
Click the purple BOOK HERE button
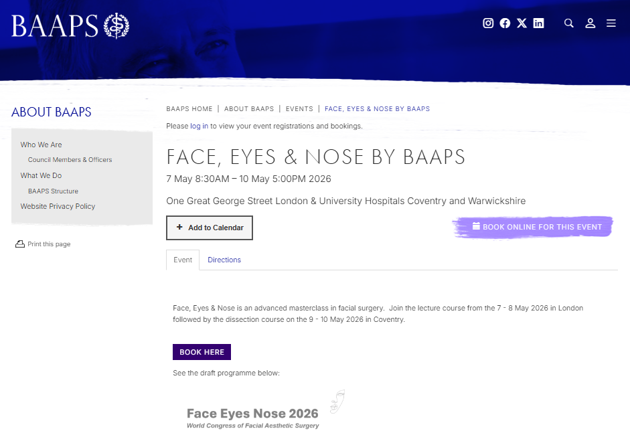coord(202,352)
